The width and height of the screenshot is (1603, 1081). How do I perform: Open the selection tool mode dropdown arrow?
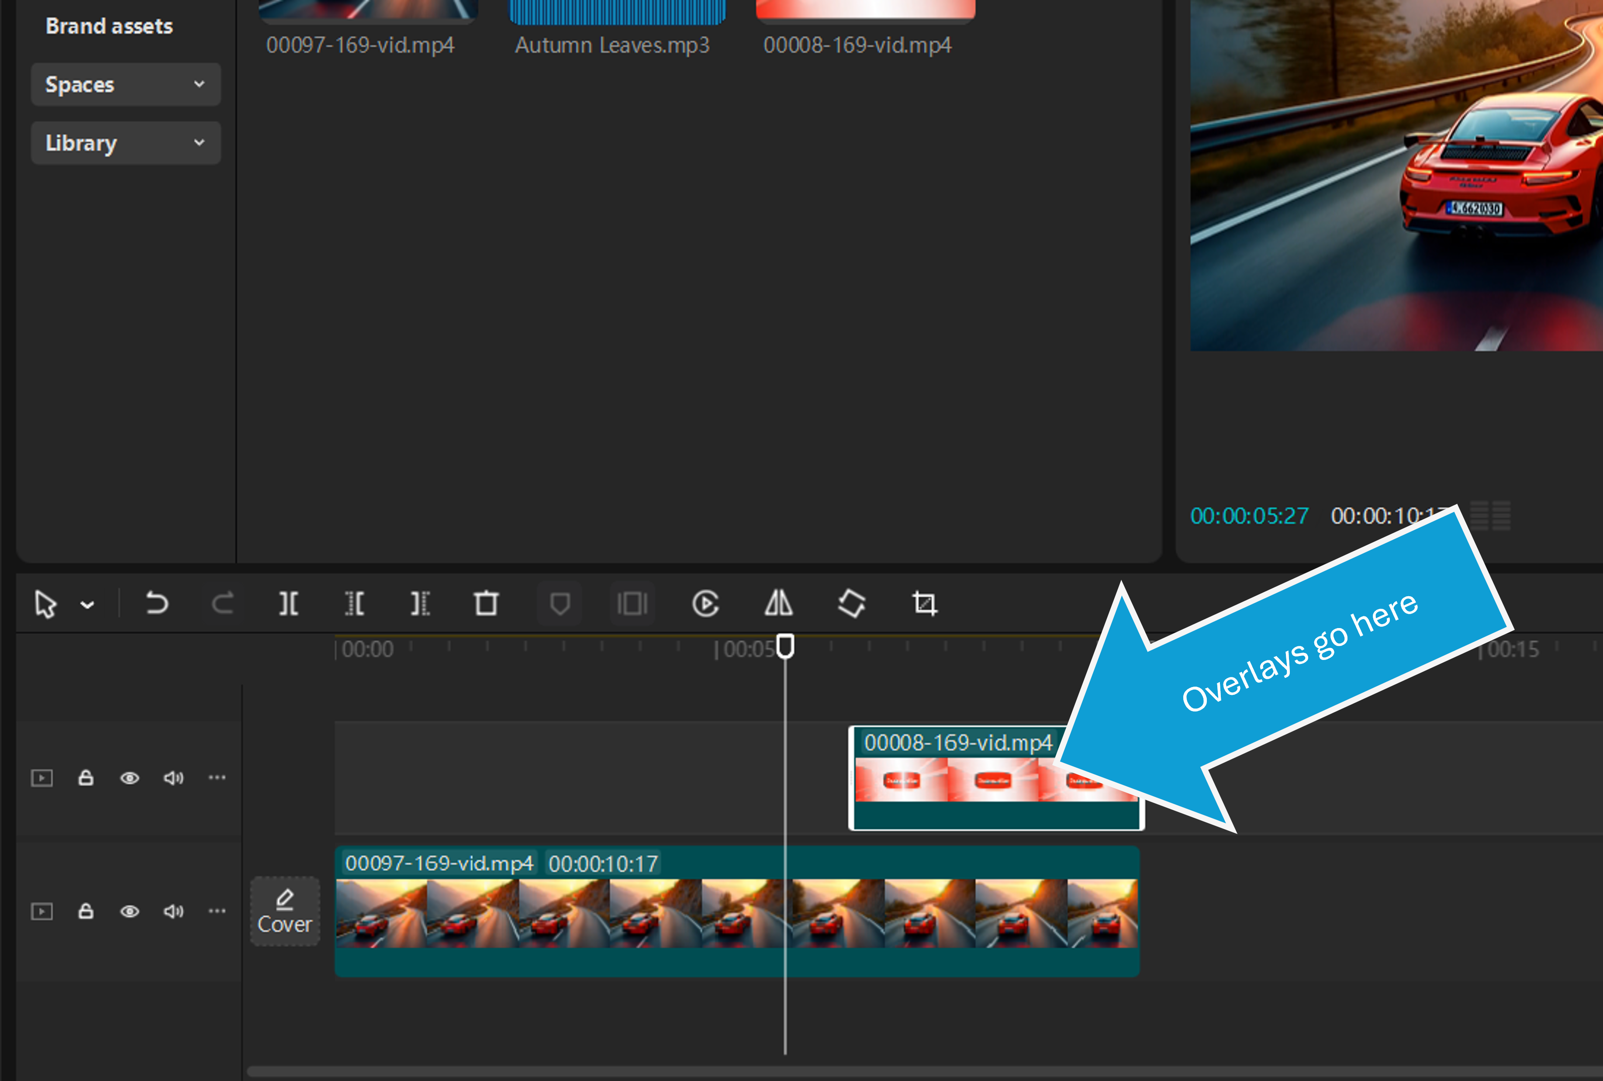pos(87,605)
